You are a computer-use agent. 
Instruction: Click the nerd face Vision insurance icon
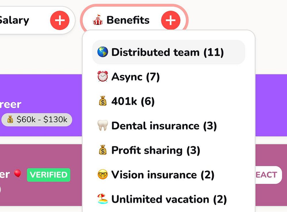click(102, 175)
